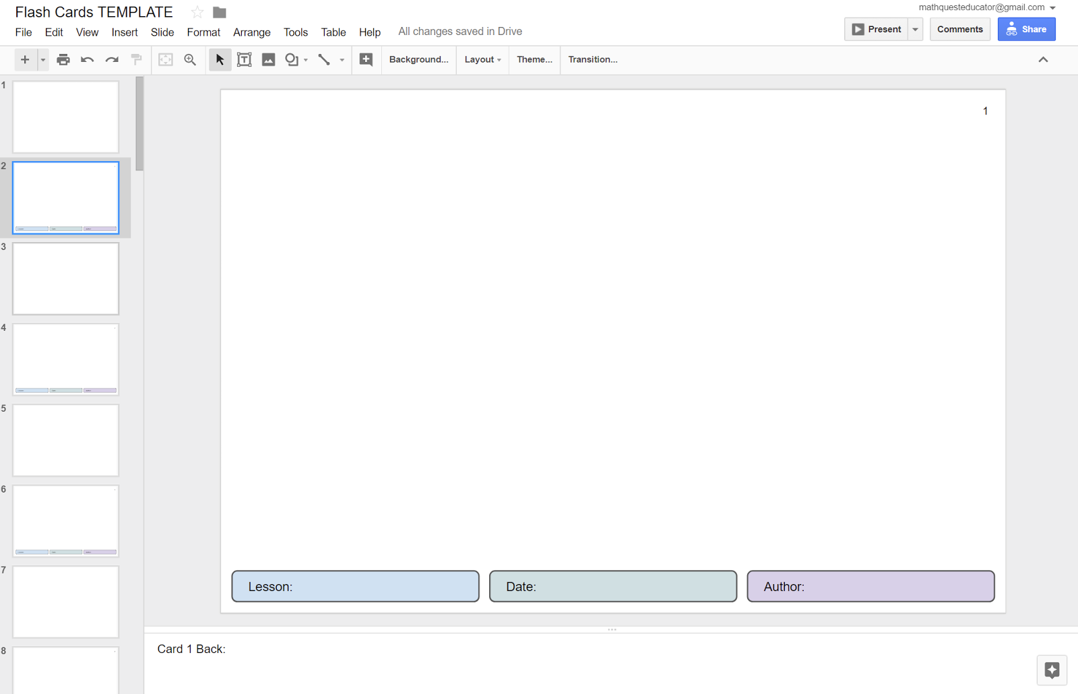Image resolution: width=1078 pixels, height=694 pixels.
Task: Click the Background... button
Action: click(418, 59)
